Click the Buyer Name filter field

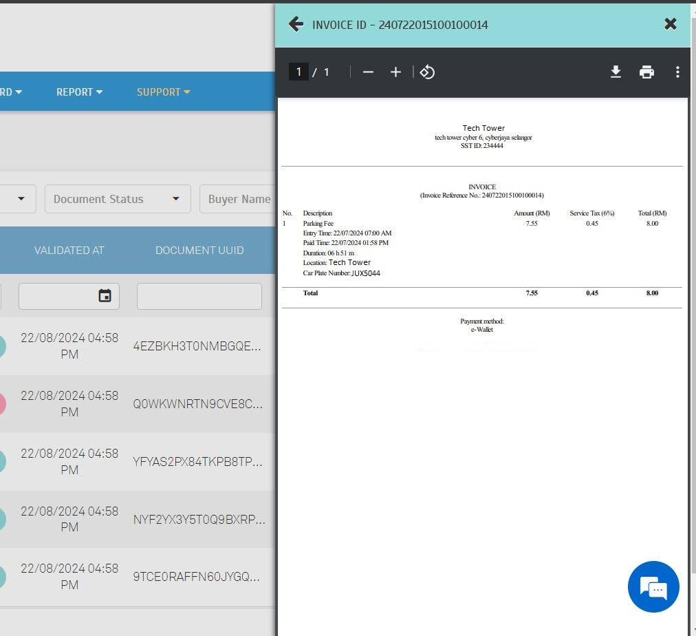238,199
